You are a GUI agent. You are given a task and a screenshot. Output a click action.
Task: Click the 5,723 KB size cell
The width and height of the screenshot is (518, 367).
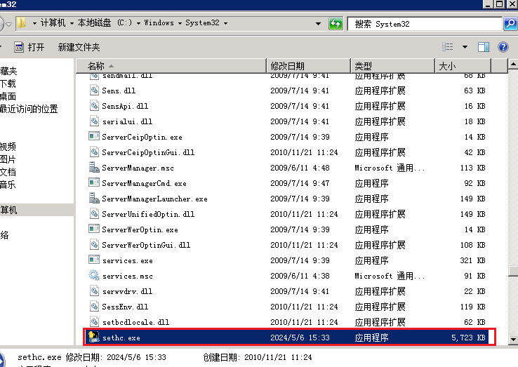[468, 338]
